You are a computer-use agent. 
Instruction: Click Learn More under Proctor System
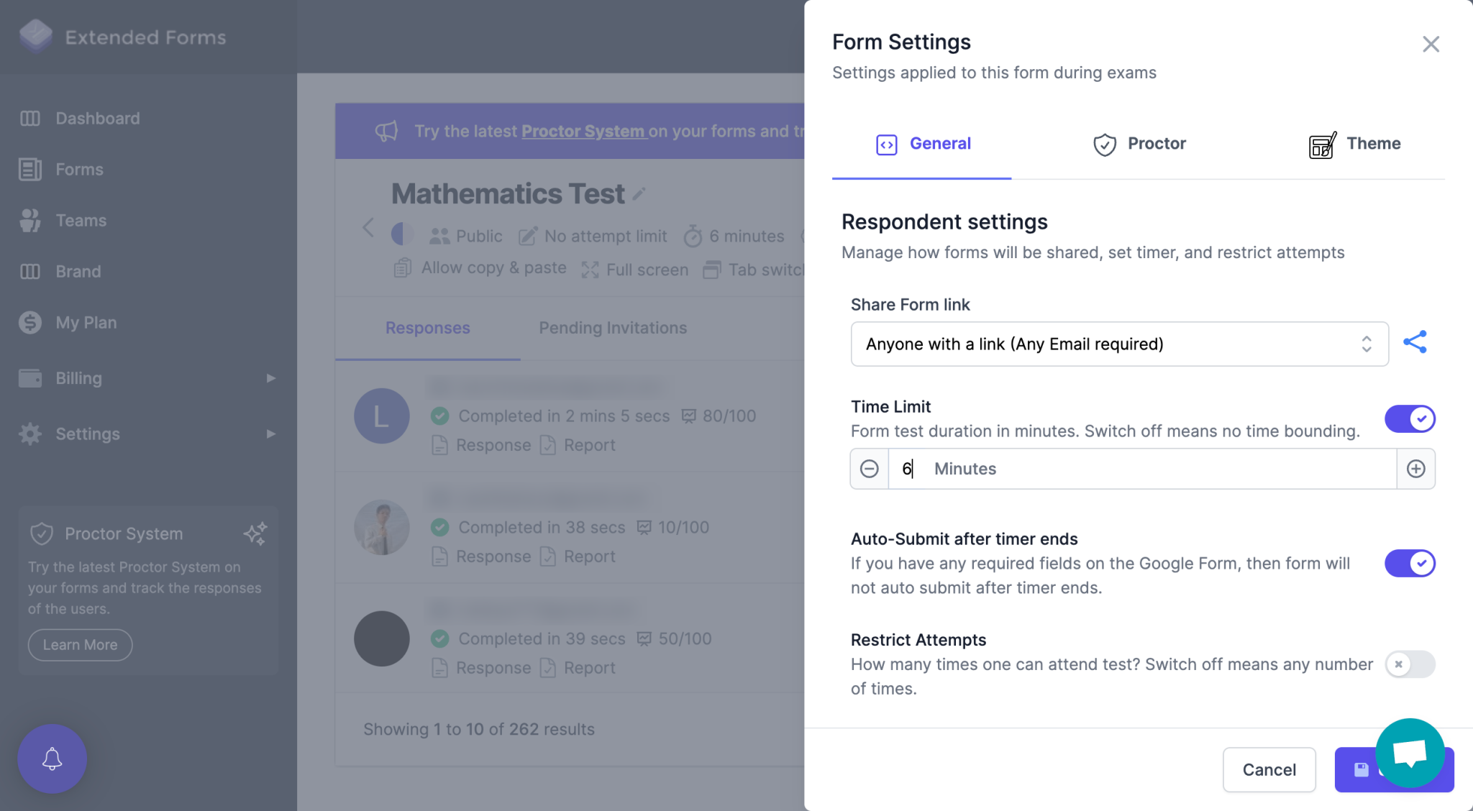point(80,645)
